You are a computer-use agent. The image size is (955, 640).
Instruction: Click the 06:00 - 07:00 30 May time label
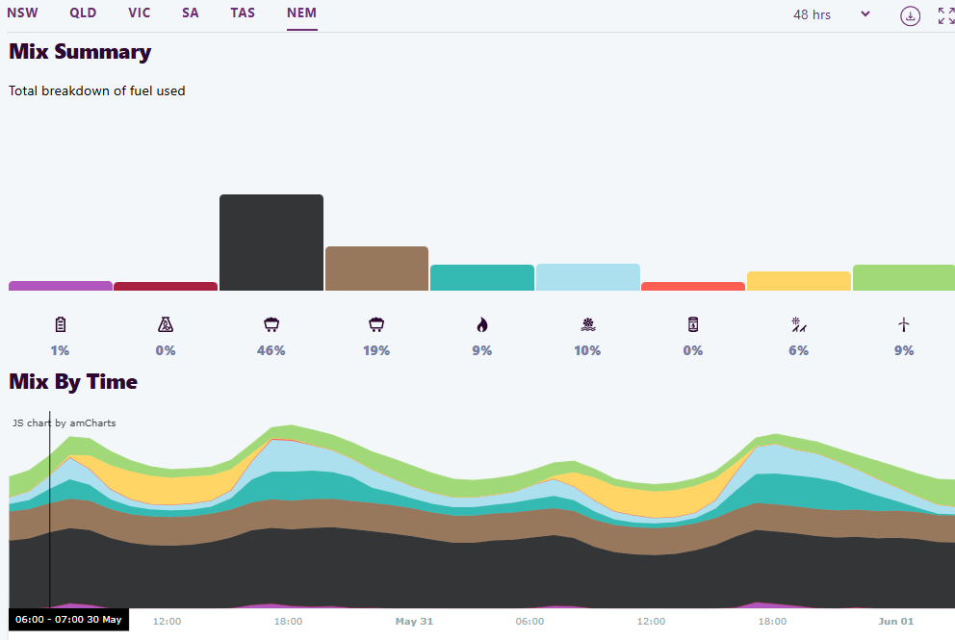[68, 620]
